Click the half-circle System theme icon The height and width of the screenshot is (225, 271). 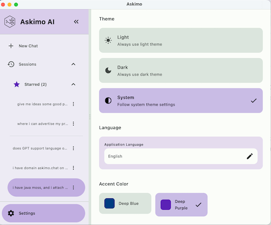[108, 101]
